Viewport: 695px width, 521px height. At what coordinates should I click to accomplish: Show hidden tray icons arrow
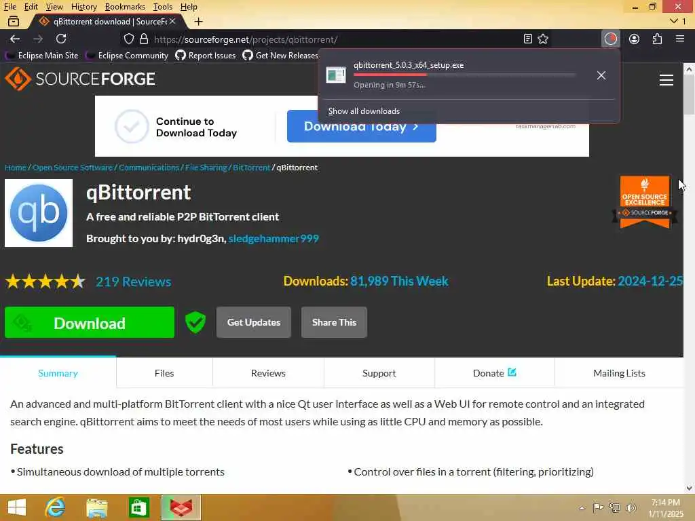click(582, 508)
